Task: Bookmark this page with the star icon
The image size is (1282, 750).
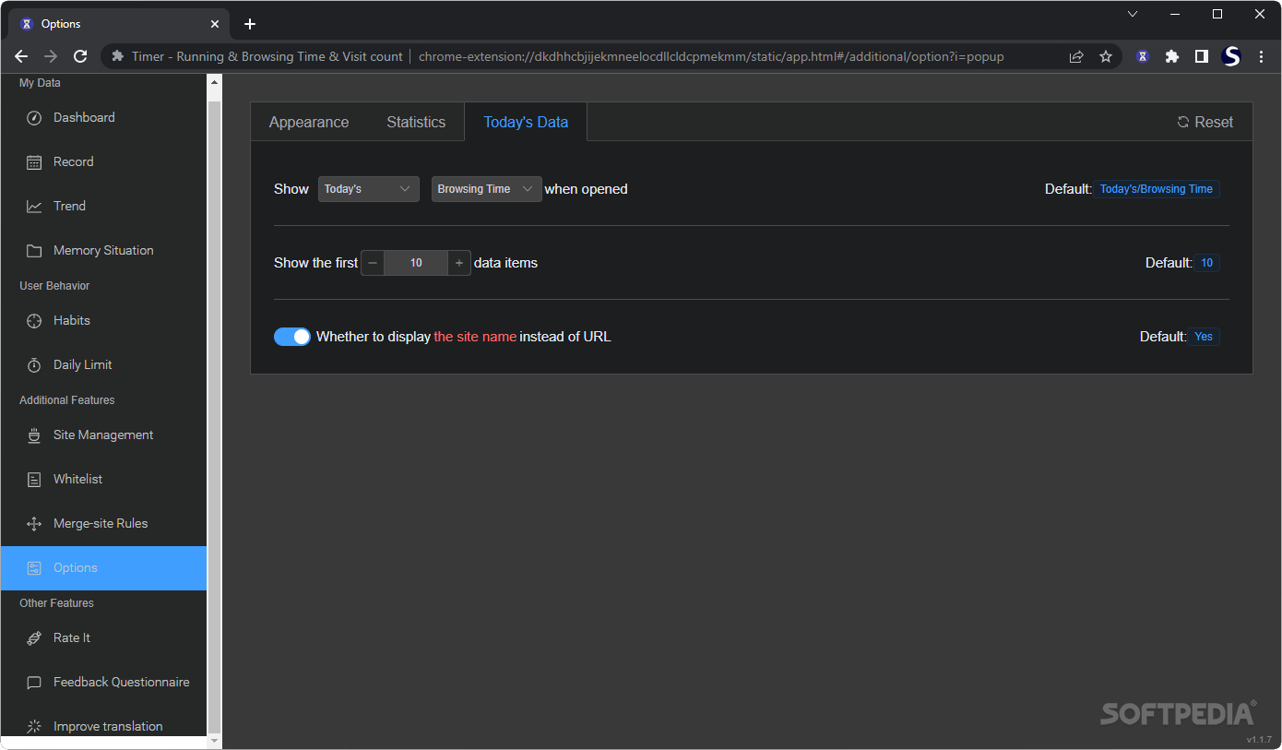Action: click(x=1106, y=56)
